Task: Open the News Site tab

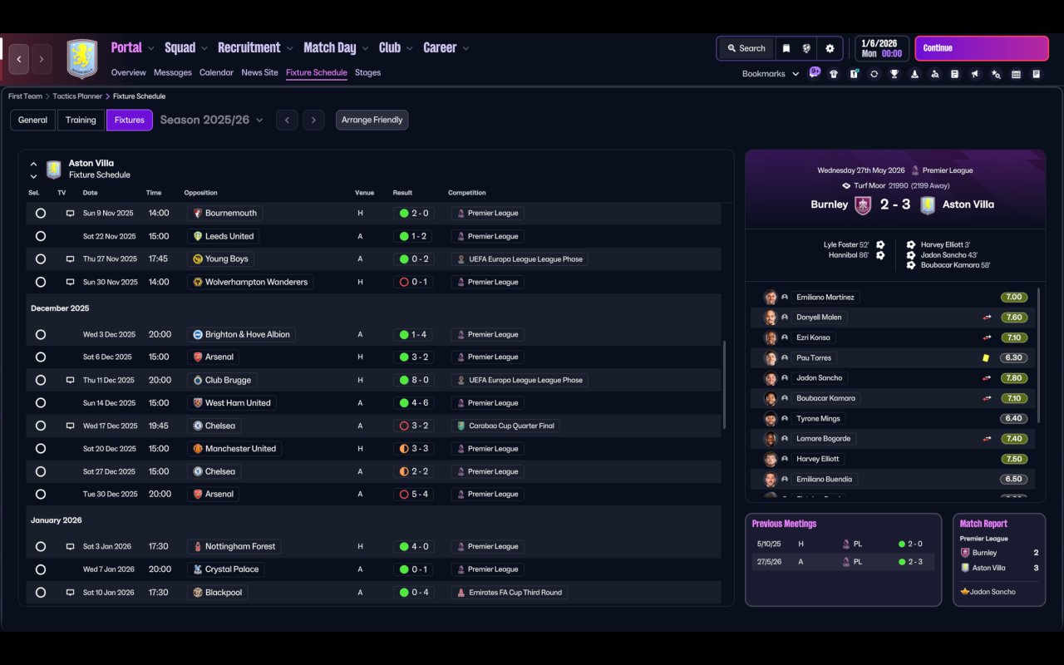Action: pyautogui.click(x=259, y=72)
